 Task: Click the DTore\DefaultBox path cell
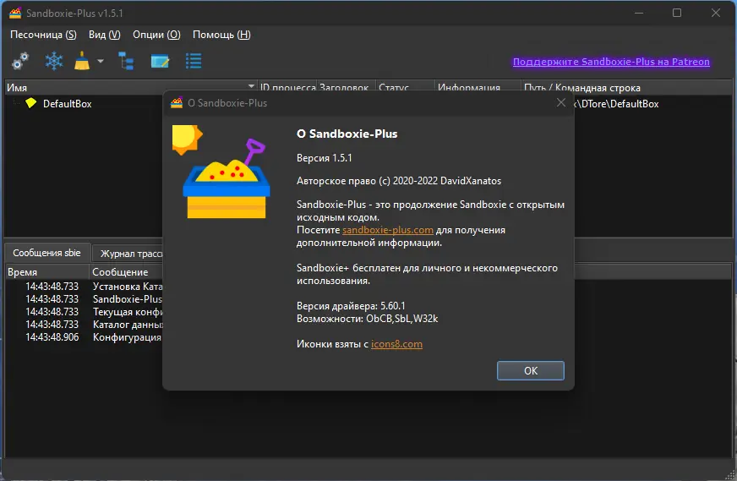(617, 104)
